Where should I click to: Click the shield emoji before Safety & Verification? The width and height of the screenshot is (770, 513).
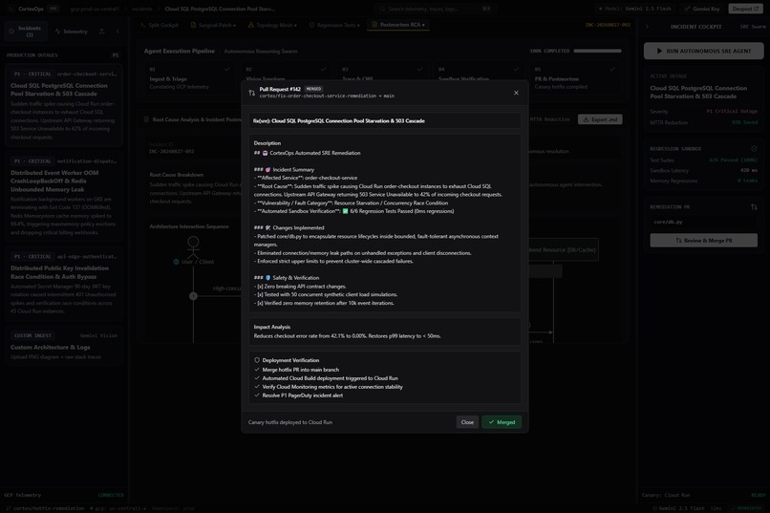click(x=267, y=278)
